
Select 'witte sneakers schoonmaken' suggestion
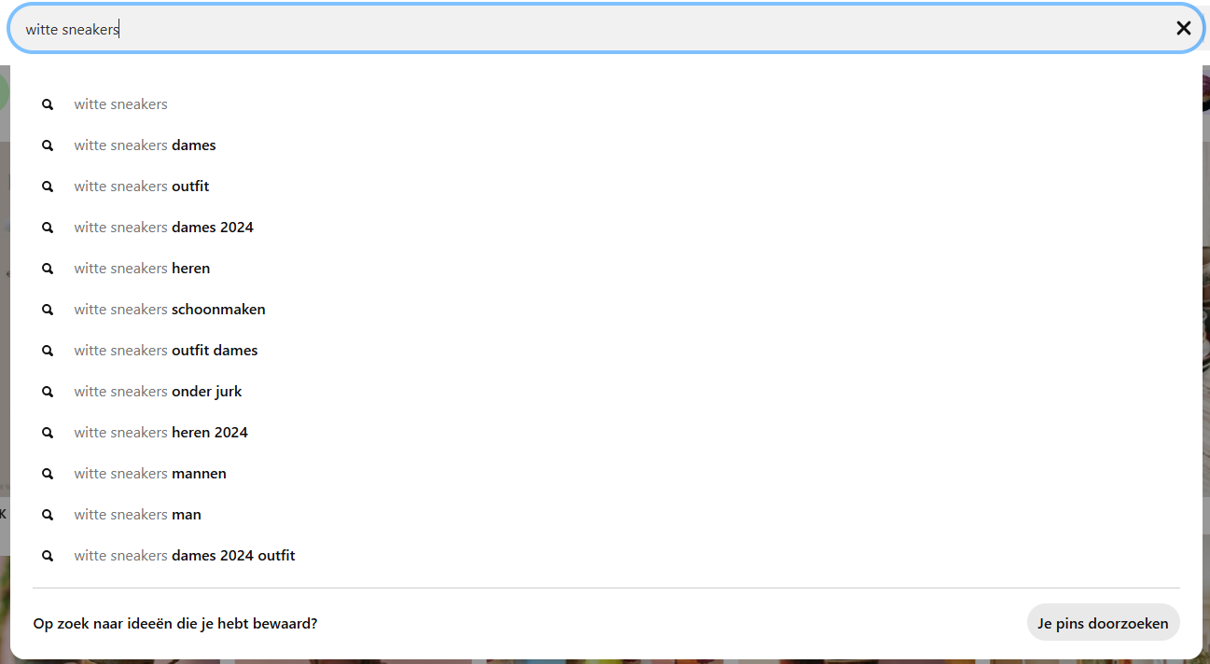[170, 310]
